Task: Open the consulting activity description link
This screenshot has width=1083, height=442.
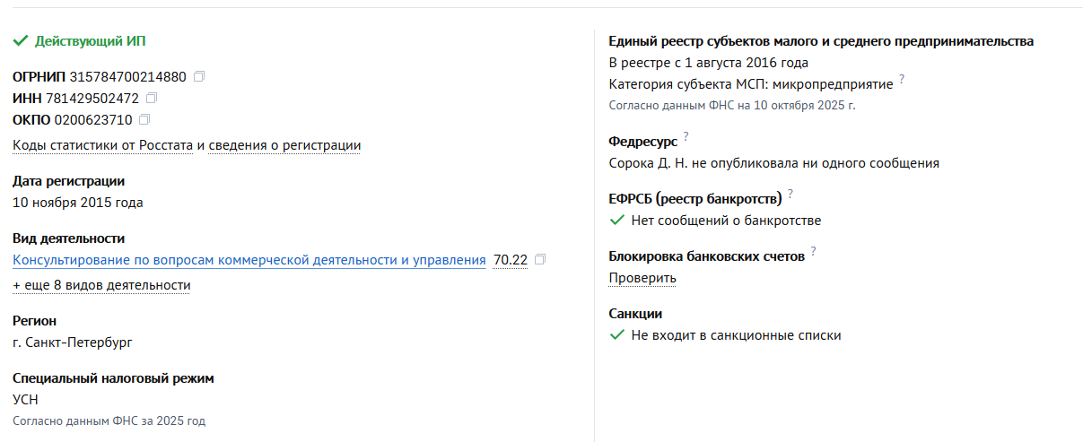Action: (x=249, y=260)
